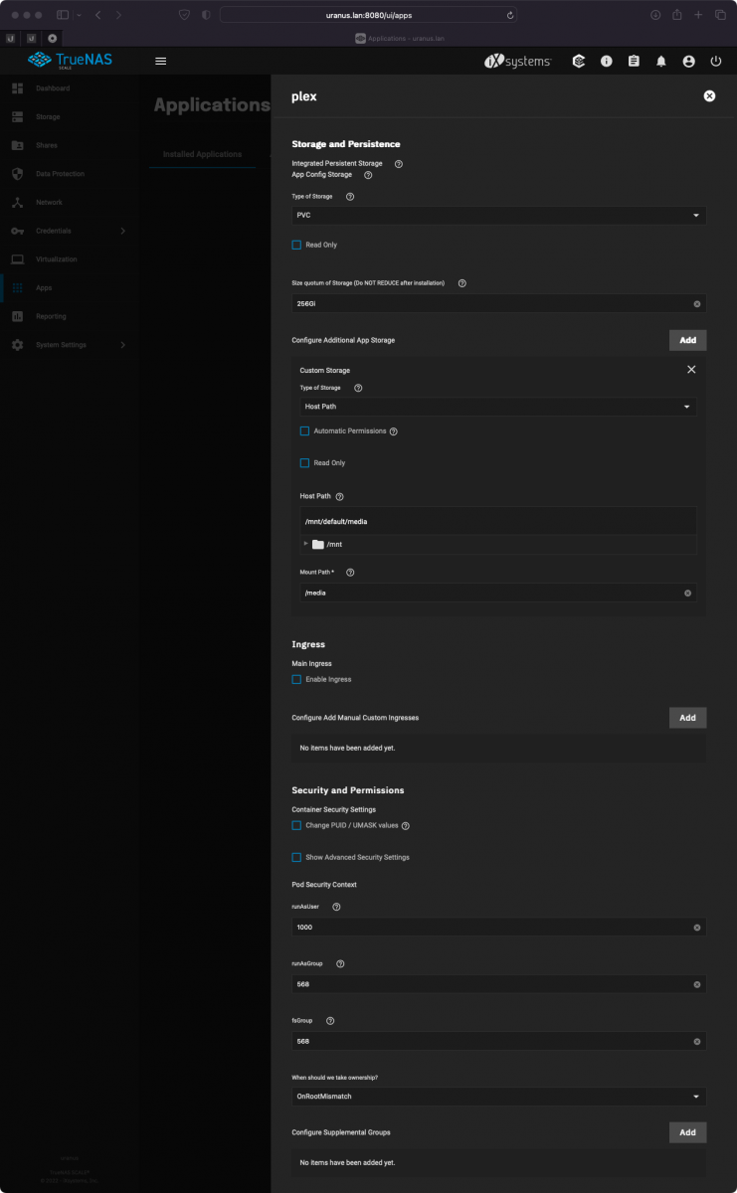Add additional app storage
The height and width of the screenshot is (1193, 737).
[x=687, y=340]
